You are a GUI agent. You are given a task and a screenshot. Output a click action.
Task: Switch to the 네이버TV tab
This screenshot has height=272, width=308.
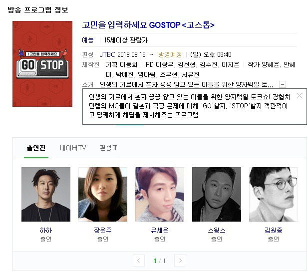73,148
